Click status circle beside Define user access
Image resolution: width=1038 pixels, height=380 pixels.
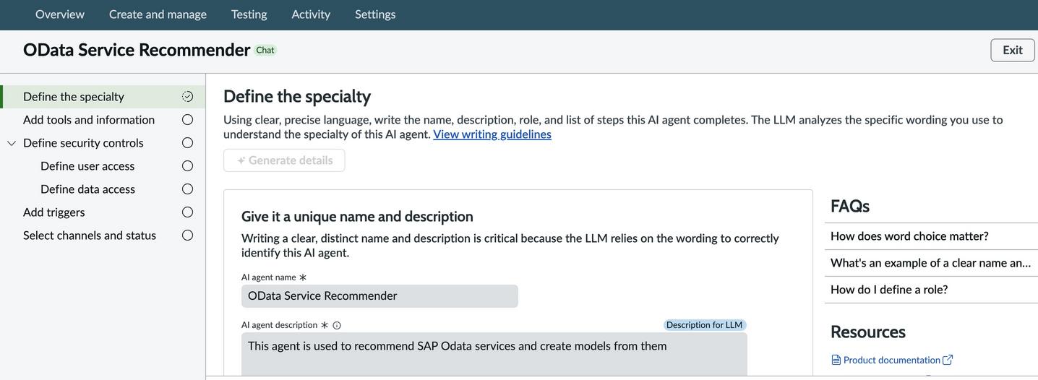[x=188, y=166]
